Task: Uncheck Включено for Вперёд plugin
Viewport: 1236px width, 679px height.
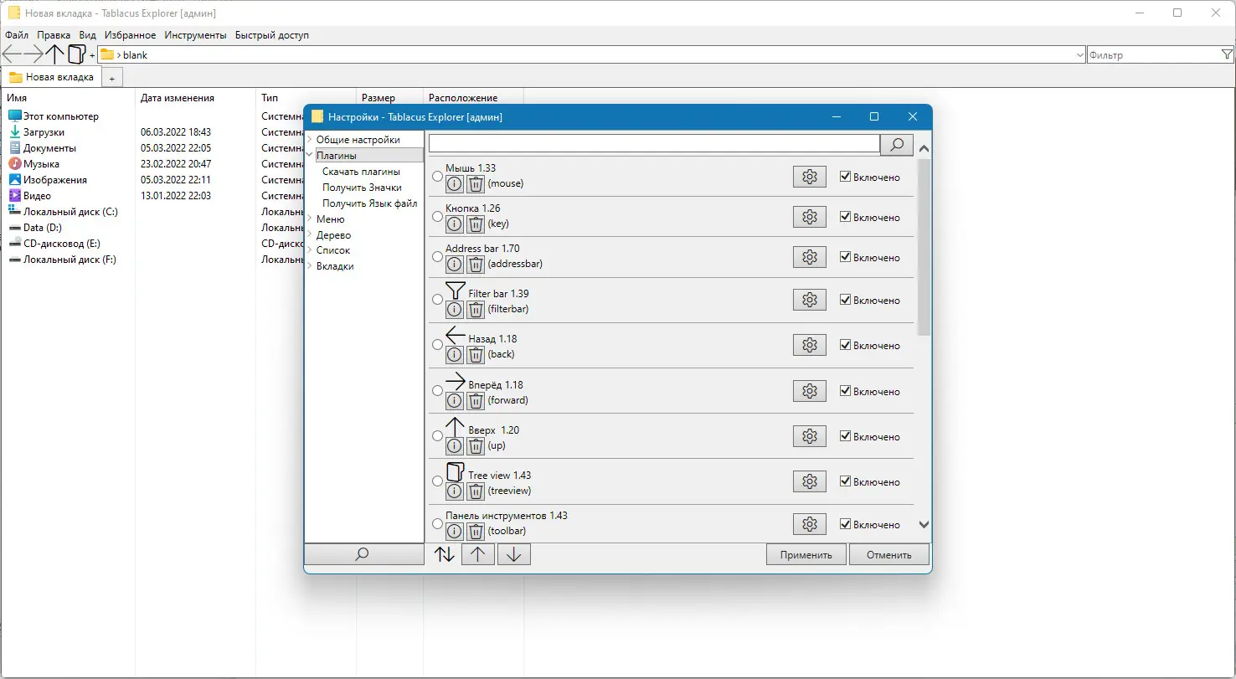Action: (x=845, y=391)
